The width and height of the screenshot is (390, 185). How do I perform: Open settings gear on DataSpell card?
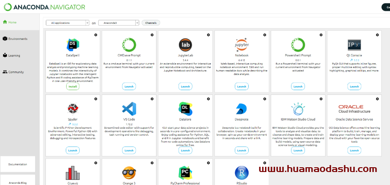(x=96, y=35)
